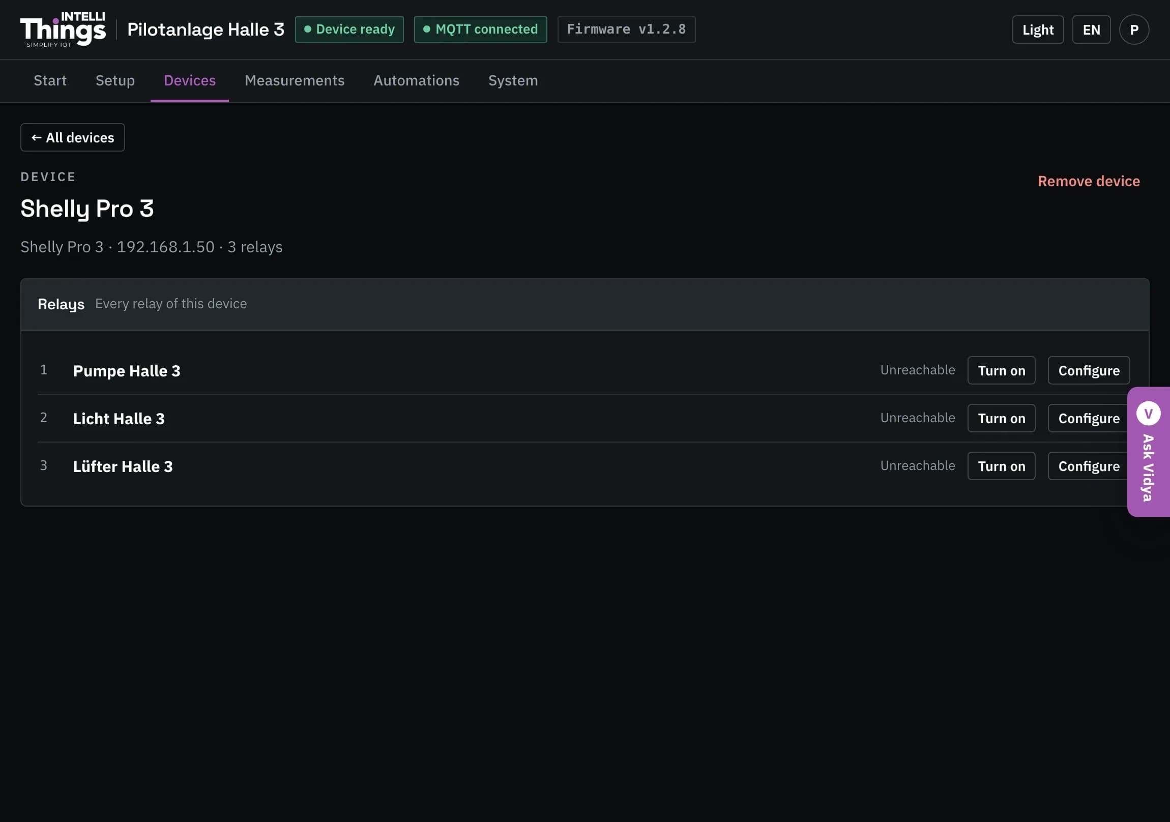Image resolution: width=1170 pixels, height=822 pixels.
Task: Select the Licht Halle 3 relay name
Action: tap(119, 419)
